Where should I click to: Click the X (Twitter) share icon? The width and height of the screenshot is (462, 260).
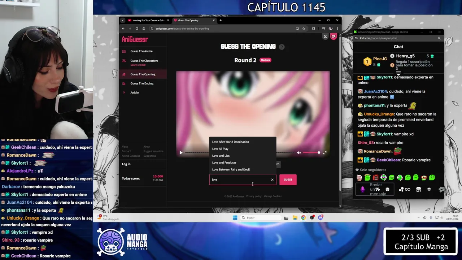[325, 36]
